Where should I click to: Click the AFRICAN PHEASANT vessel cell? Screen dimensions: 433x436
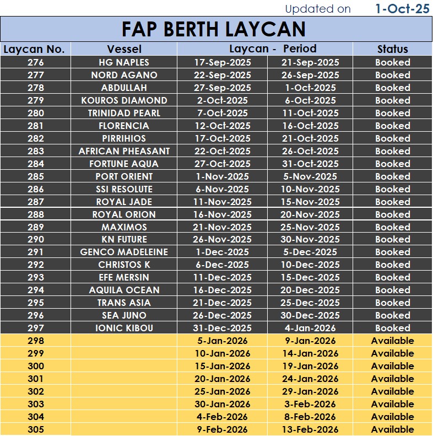(124, 151)
